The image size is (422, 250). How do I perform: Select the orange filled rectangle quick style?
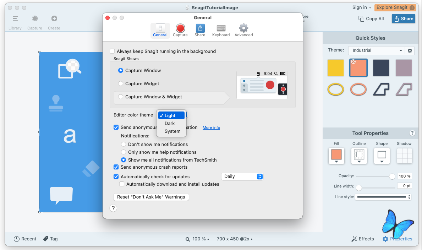(x=358, y=68)
